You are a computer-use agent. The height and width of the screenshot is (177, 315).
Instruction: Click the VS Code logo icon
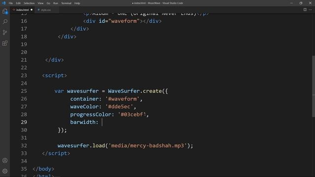[3, 3]
